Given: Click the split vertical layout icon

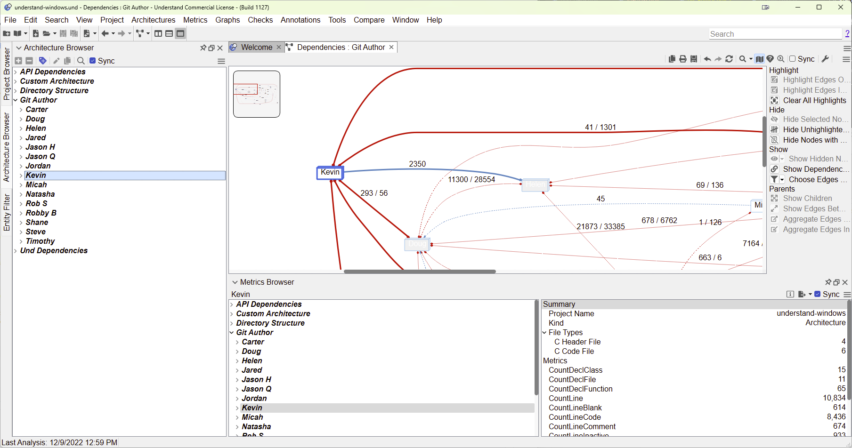Looking at the screenshot, I should point(158,33).
